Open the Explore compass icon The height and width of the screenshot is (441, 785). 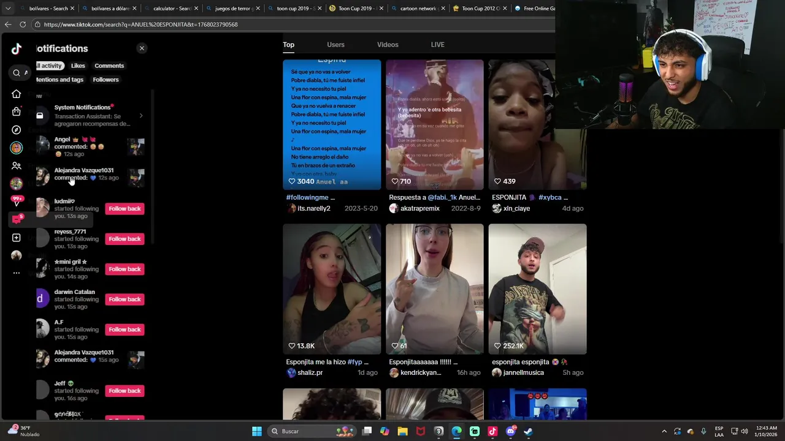[17, 130]
